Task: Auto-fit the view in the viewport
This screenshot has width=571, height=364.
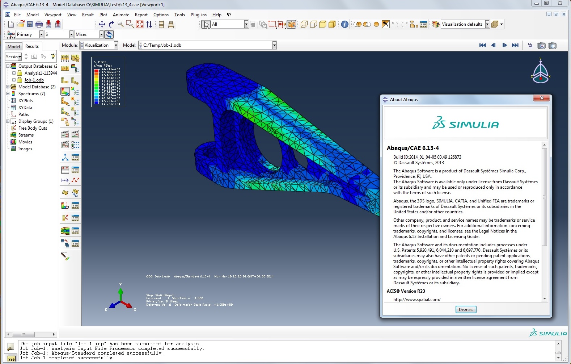Action: coord(139,24)
